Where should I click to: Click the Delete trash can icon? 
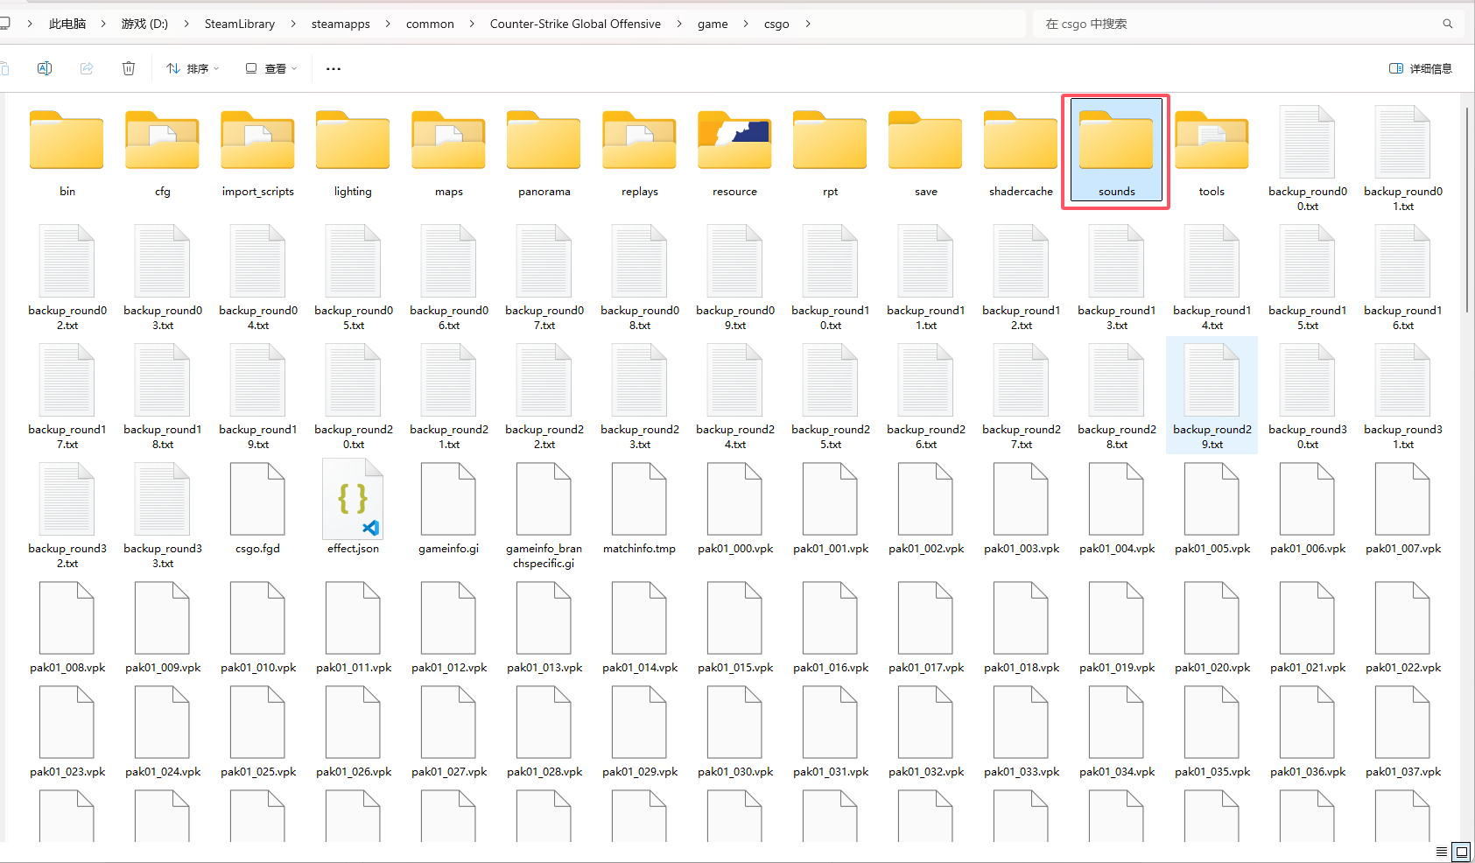pyautogui.click(x=129, y=68)
